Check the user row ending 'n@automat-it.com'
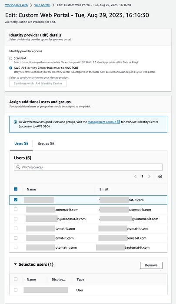The image size is (176, 304). pos(16,219)
